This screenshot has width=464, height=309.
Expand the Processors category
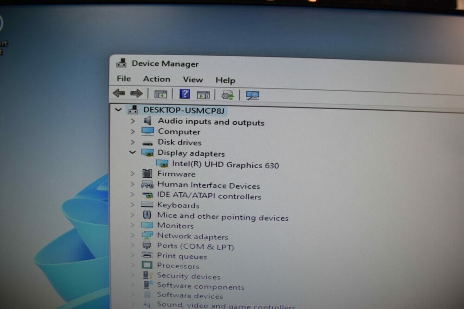pos(133,265)
